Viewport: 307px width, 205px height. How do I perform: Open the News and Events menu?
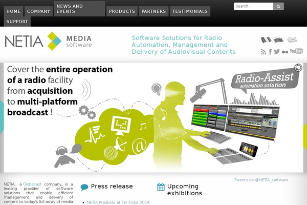point(79,9)
